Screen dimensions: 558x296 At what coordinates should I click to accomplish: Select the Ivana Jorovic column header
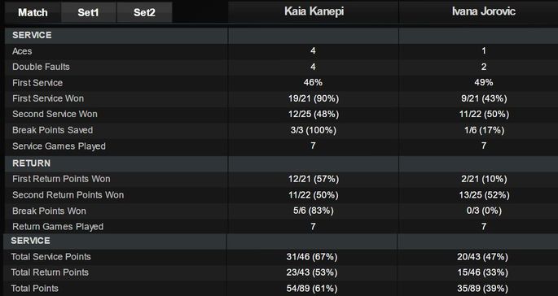[x=483, y=11]
